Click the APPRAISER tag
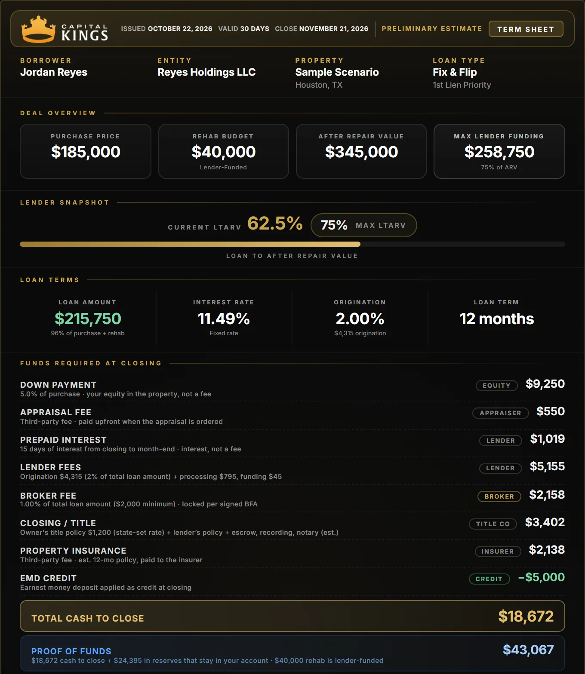The width and height of the screenshot is (585, 674). tap(500, 413)
